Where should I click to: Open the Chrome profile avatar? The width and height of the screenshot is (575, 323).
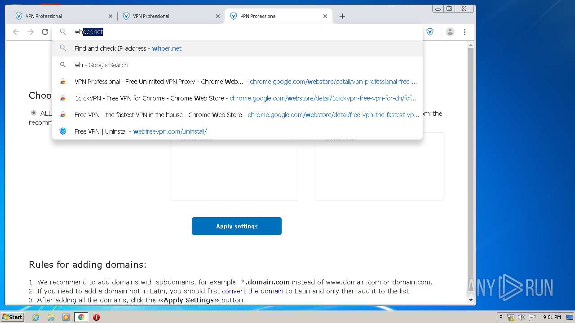450,32
